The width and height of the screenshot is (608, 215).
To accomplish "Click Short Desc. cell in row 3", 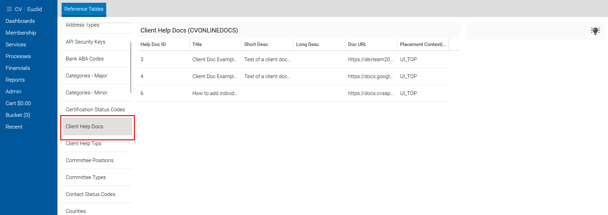I will (x=267, y=59).
